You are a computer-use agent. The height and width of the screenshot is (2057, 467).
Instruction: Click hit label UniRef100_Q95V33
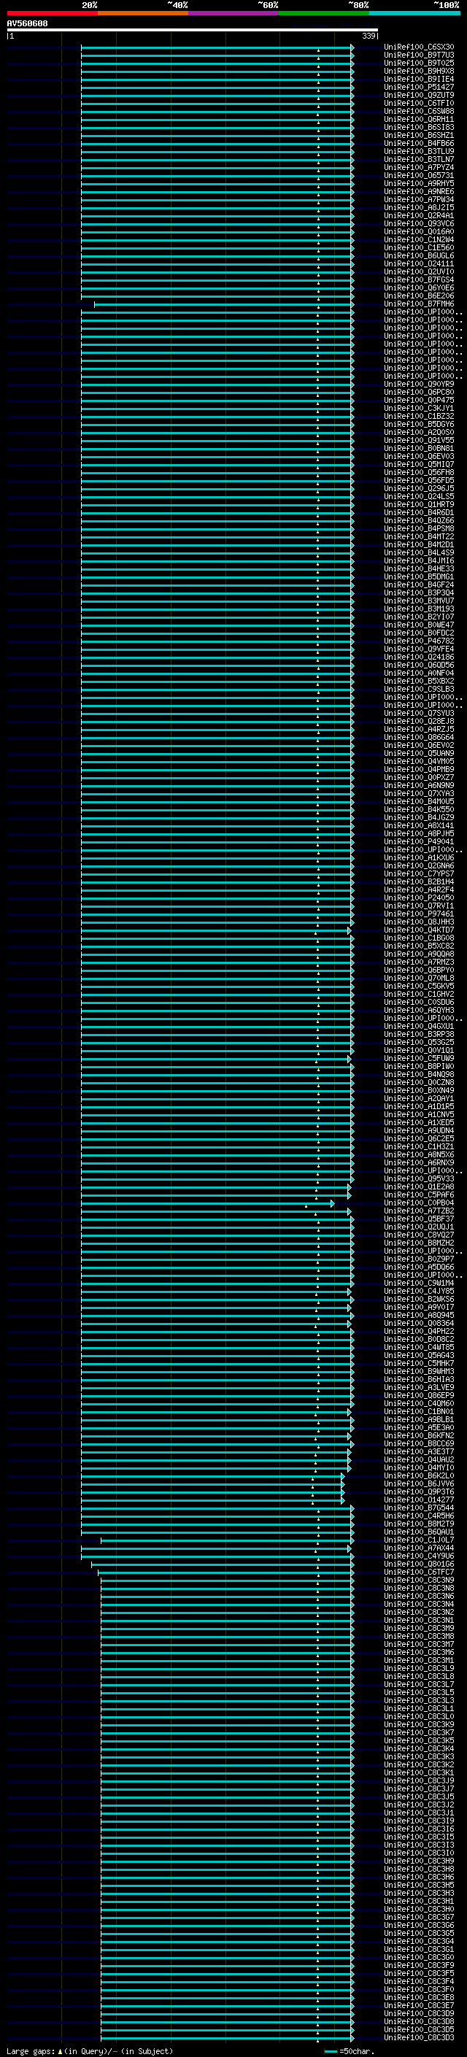tap(419, 1178)
